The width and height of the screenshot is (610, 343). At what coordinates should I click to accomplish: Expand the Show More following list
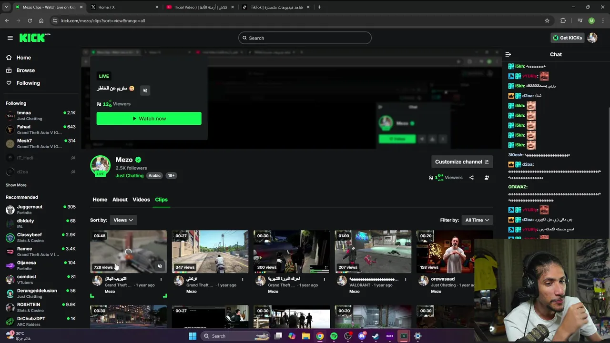click(x=16, y=185)
